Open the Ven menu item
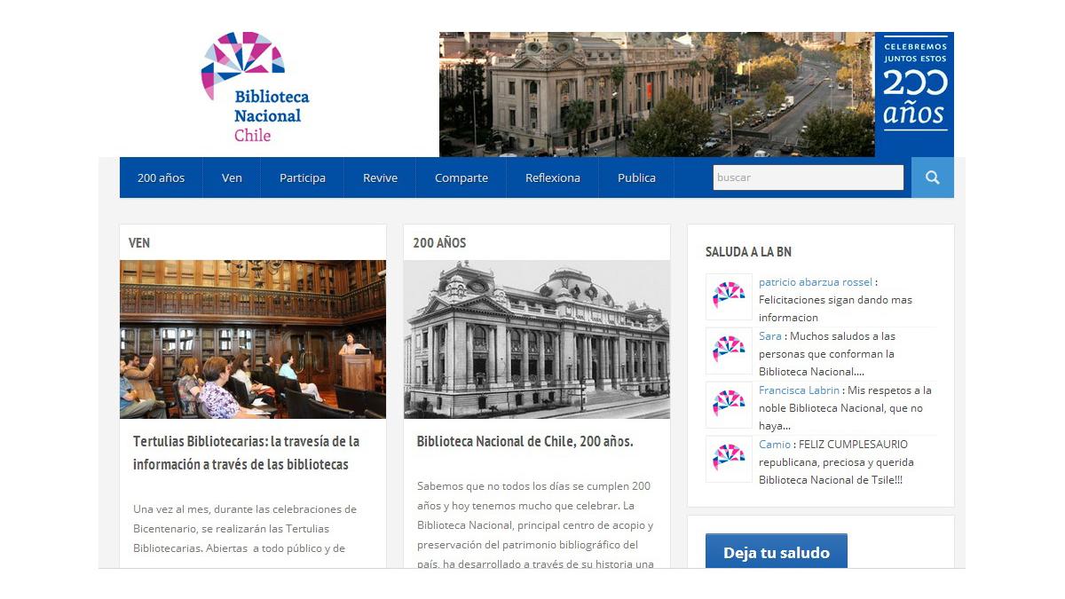 (x=232, y=177)
